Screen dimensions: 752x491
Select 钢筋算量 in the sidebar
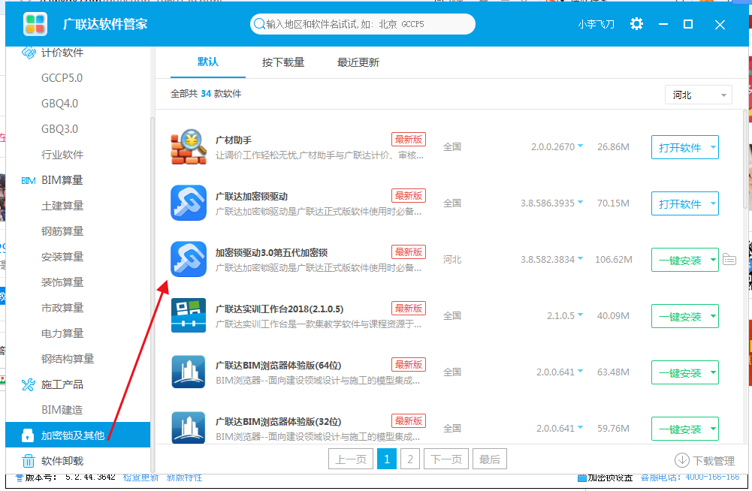pyautogui.click(x=62, y=231)
